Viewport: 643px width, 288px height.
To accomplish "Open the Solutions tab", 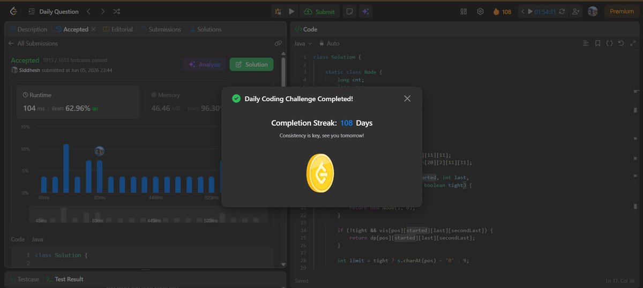I will click(205, 29).
